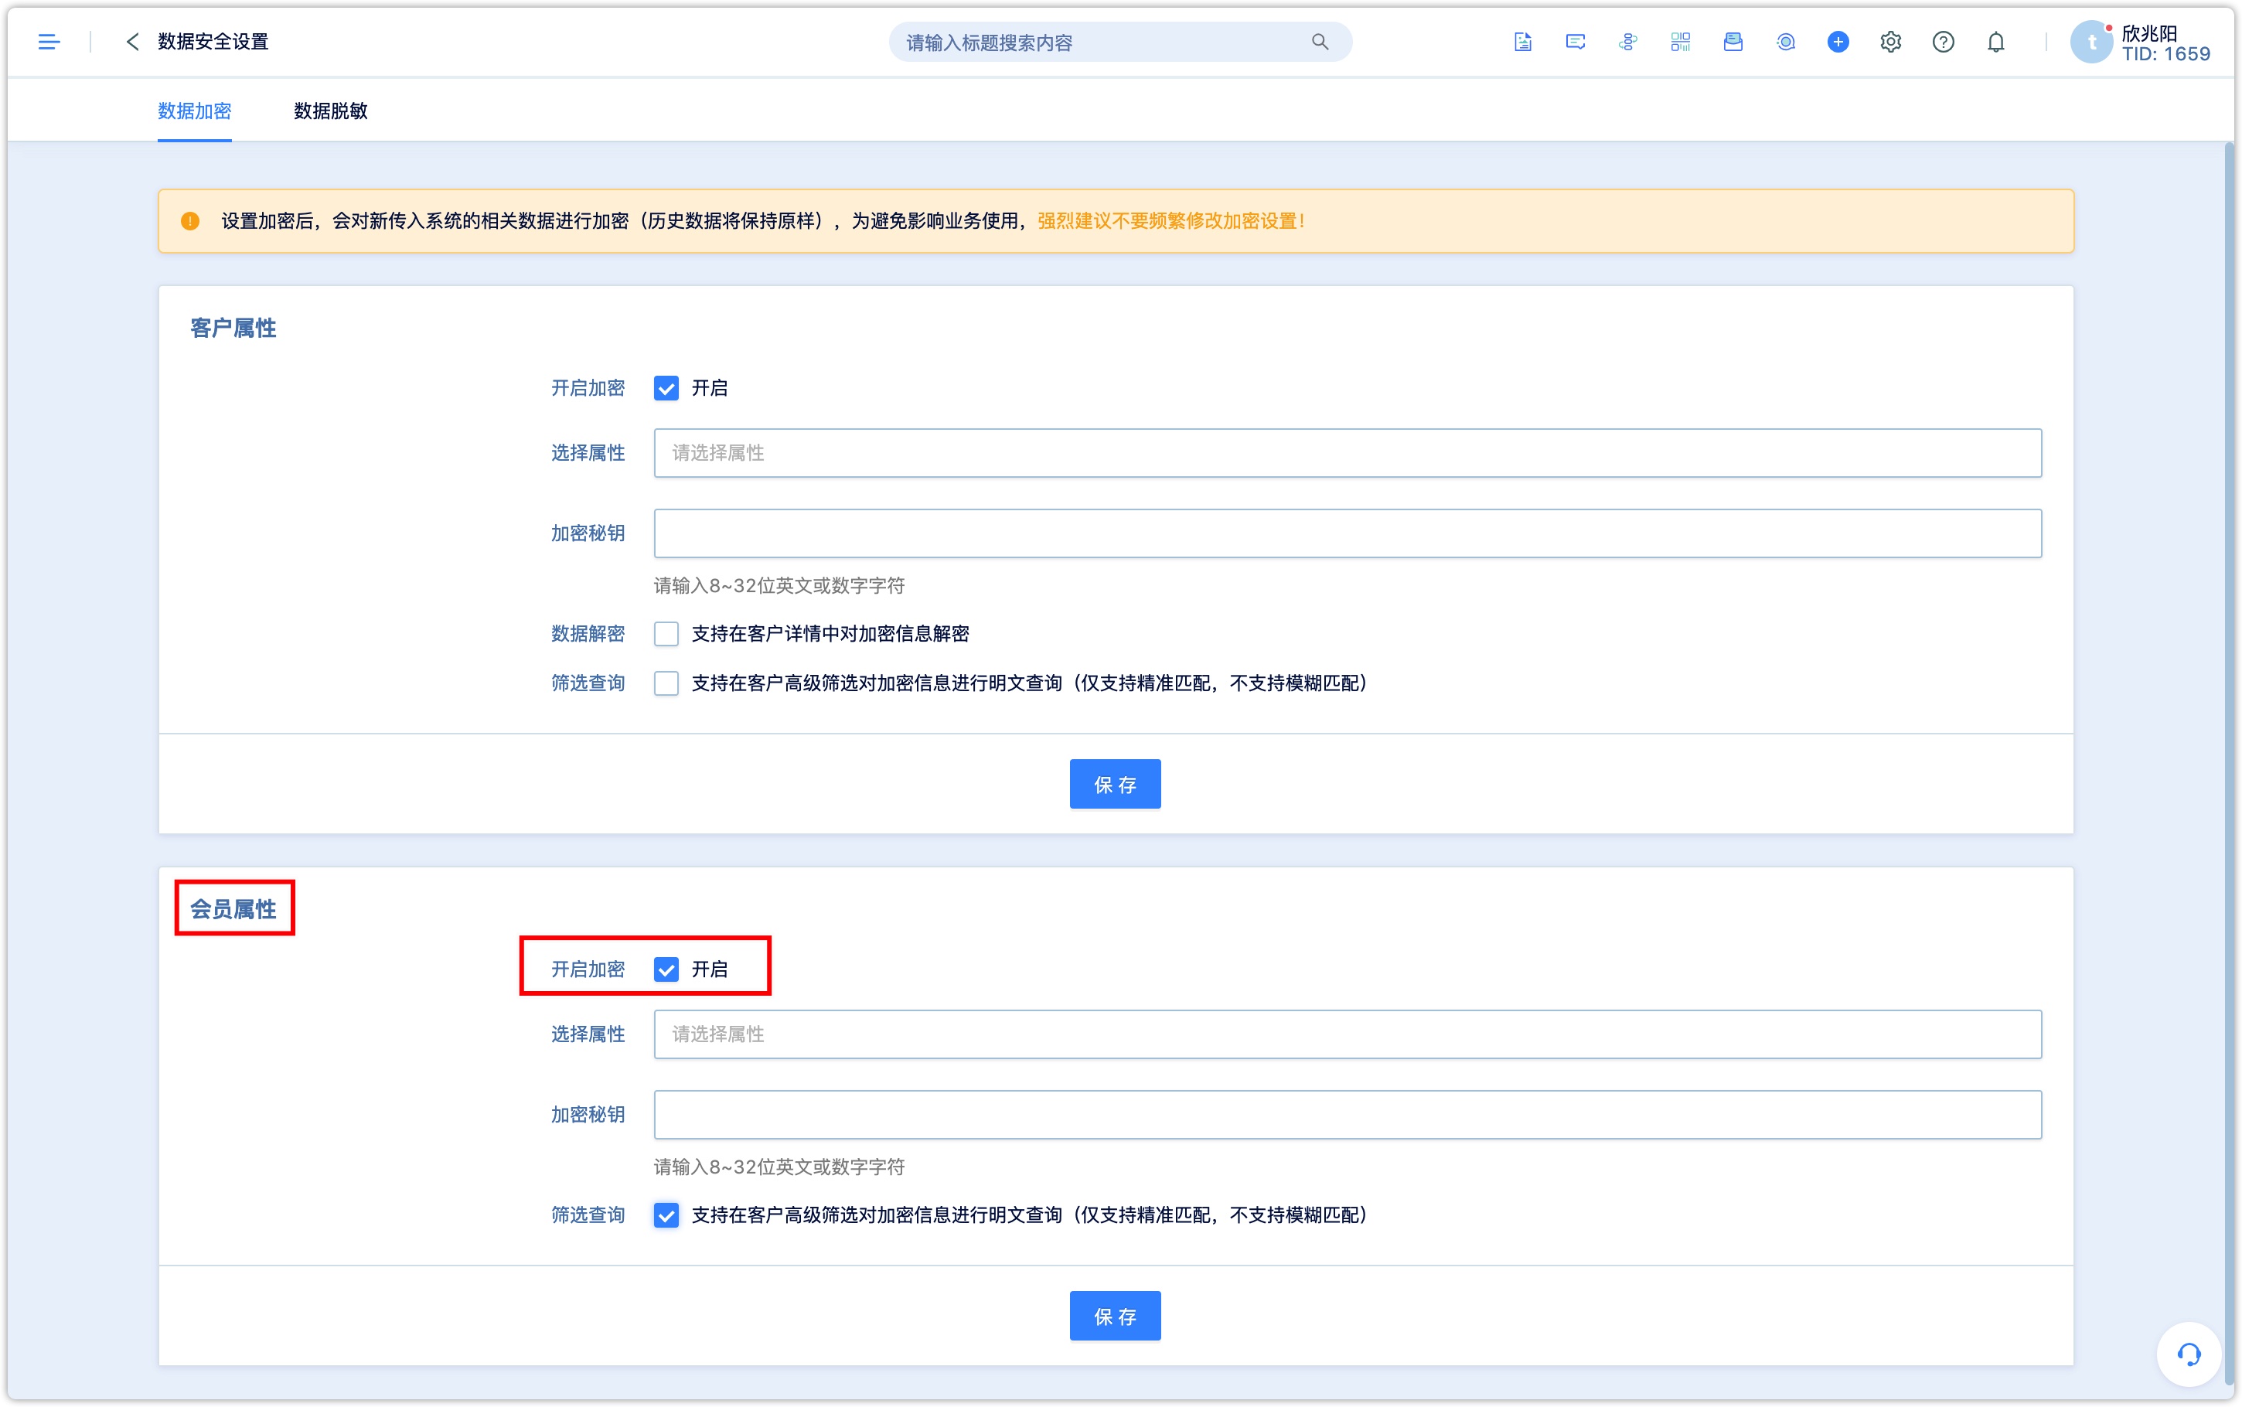This screenshot has width=2242, height=1407.
Task: Click the page vertical scrollbar
Action: pos(2227,763)
